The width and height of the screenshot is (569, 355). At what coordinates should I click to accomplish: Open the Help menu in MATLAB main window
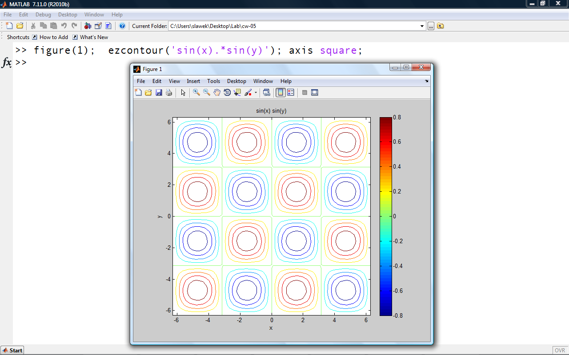click(x=117, y=15)
